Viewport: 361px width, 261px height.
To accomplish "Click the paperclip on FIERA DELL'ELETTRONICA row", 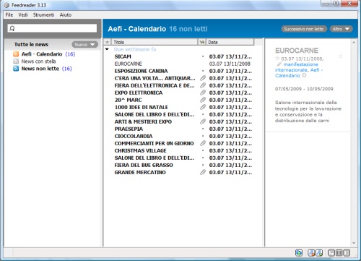I will (x=203, y=85).
